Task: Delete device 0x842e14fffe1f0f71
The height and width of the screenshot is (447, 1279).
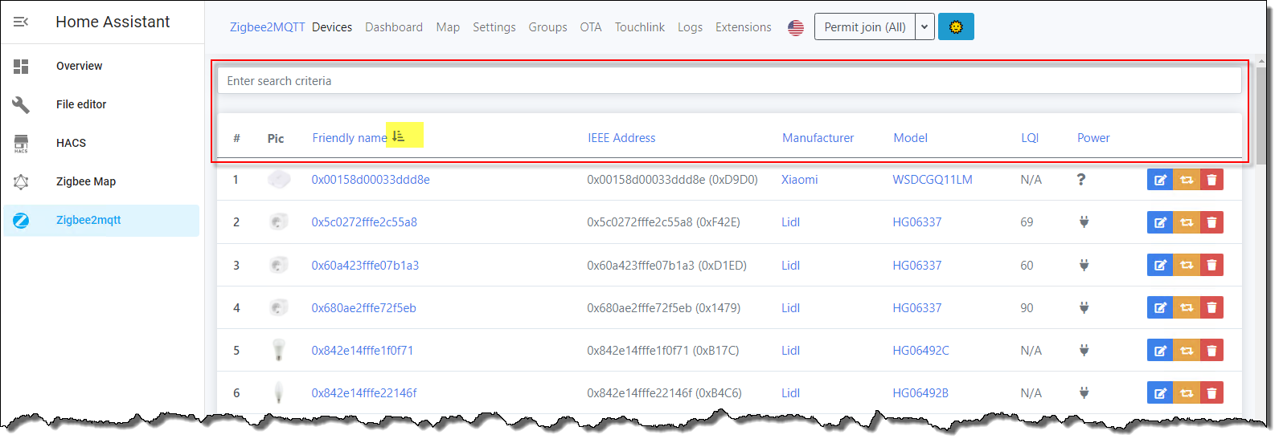Action: (x=1211, y=350)
